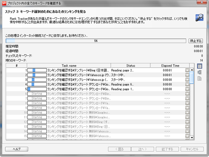Click the 次へ next button

coord(143,149)
